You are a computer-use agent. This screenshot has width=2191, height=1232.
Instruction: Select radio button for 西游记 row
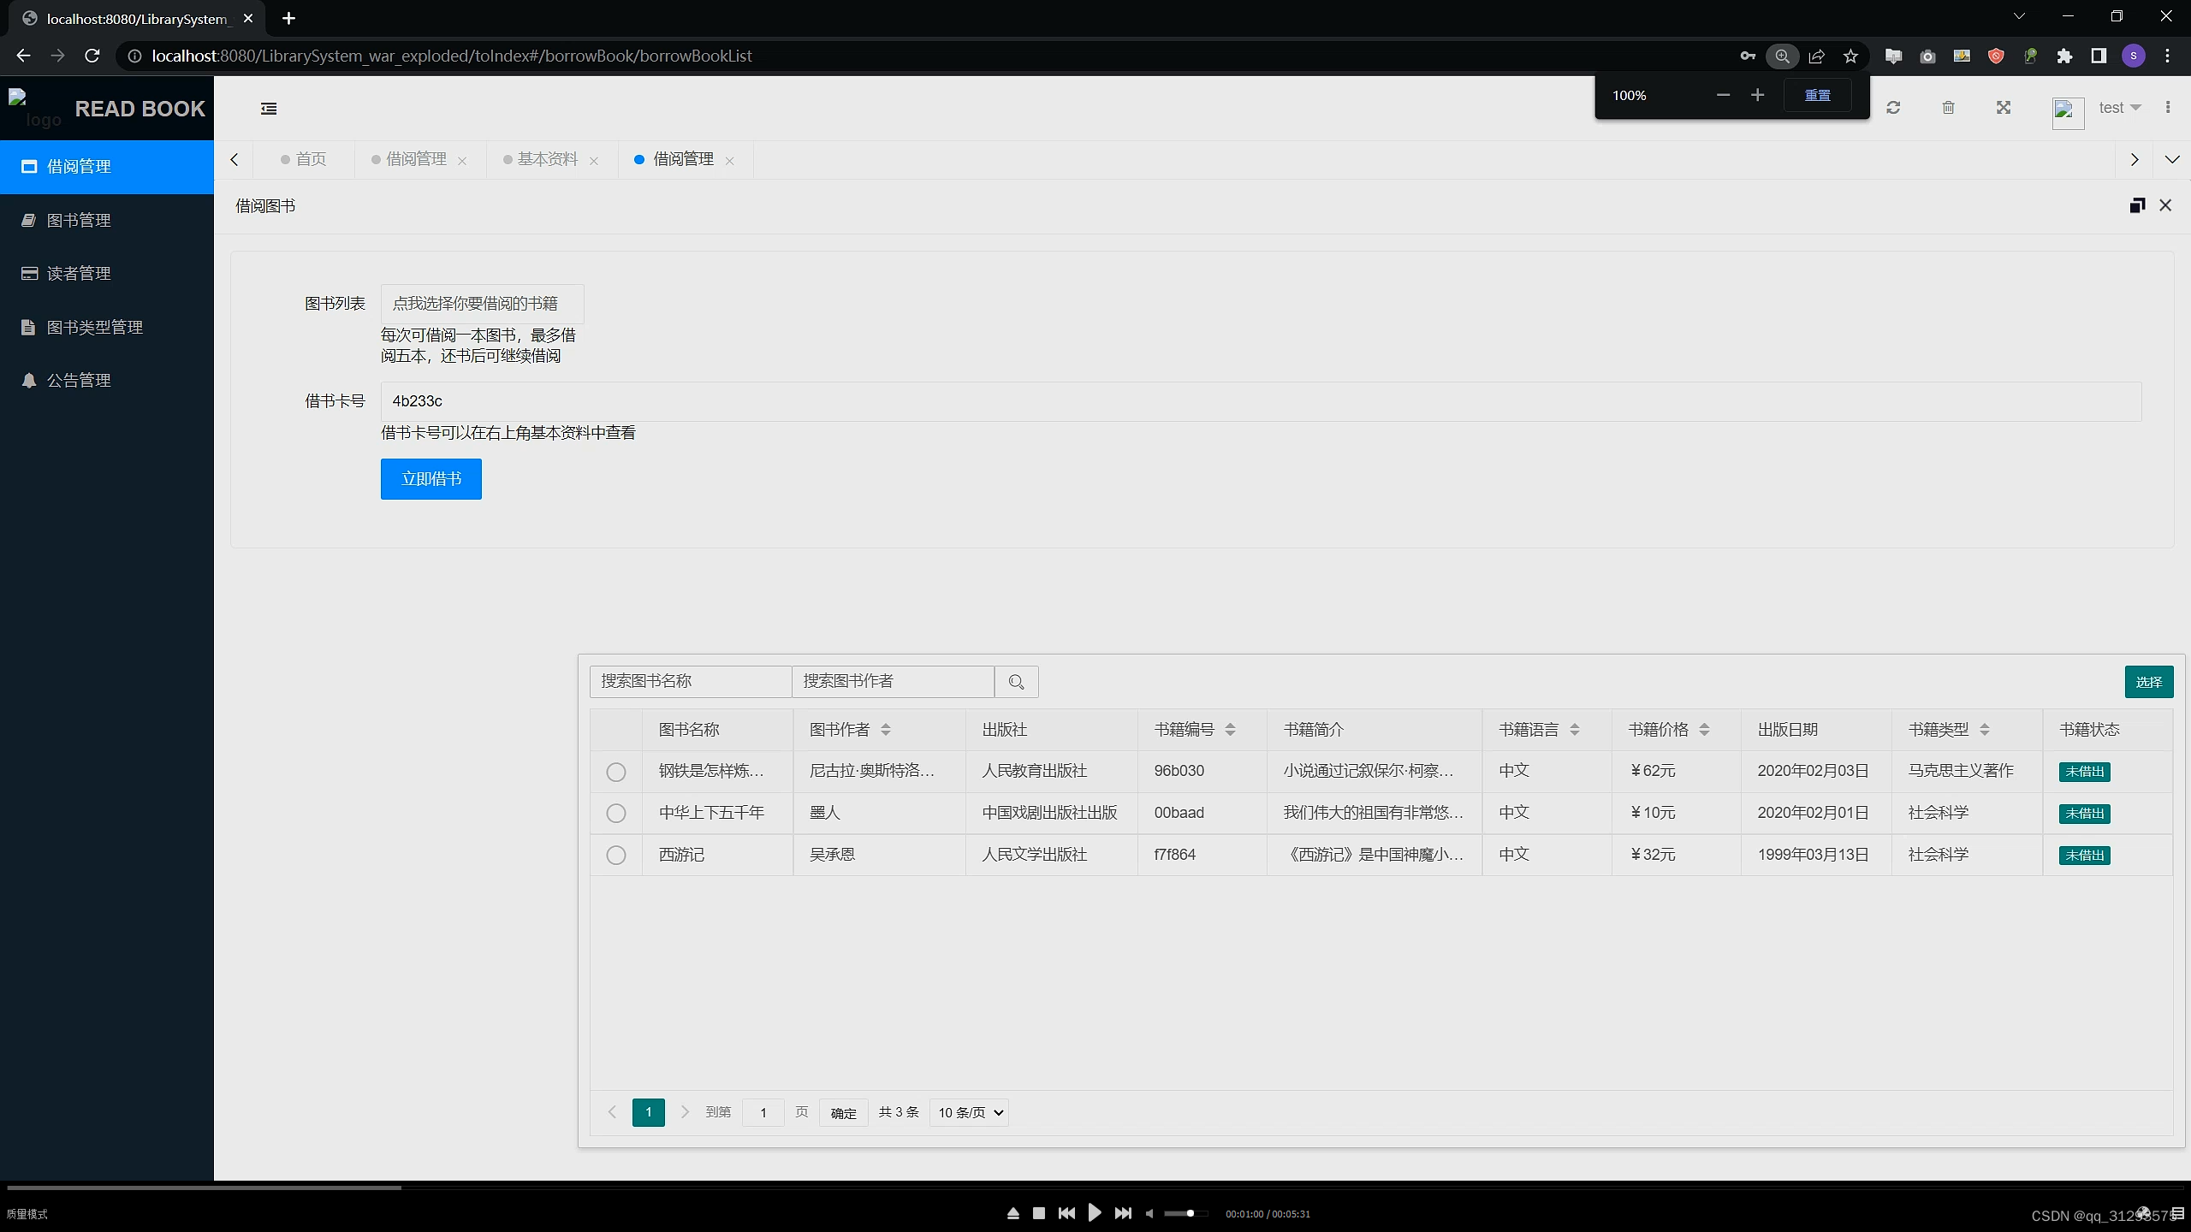point(616,855)
